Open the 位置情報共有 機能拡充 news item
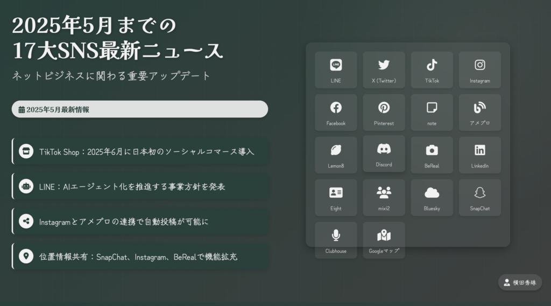Image resolution: width=551 pixels, height=306 pixels. point(140,256)
